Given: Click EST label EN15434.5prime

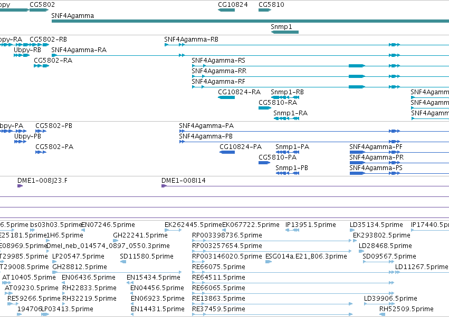Looking at the screenshot, I should pyautogui.click(x=154, y=278).
